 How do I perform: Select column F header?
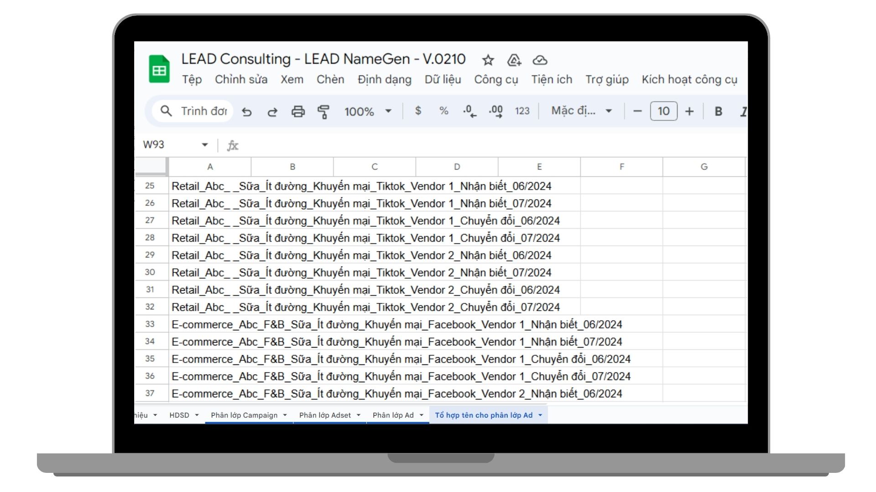[622, 167]
